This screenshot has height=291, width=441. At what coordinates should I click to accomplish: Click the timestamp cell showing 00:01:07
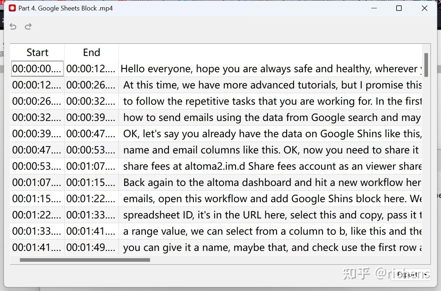pyautogui.click(x=37, y=182)
